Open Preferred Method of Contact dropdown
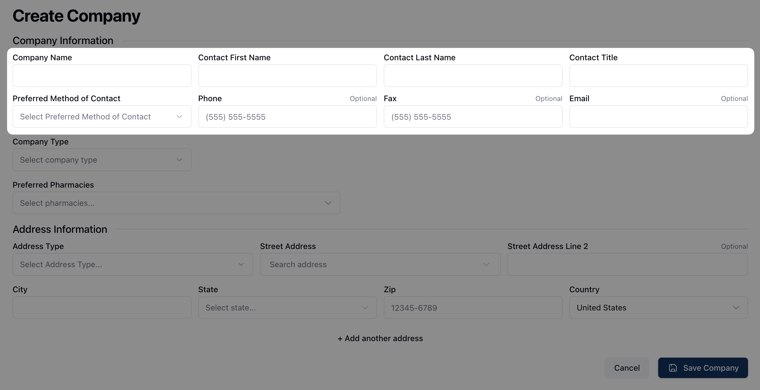760x390 pixels. [x=102, y=117]
